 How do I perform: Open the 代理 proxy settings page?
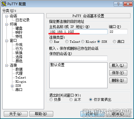[19, 73]
